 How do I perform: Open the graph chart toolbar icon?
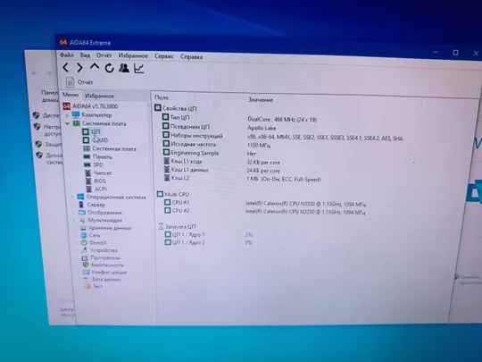click(x=139, y=68)
